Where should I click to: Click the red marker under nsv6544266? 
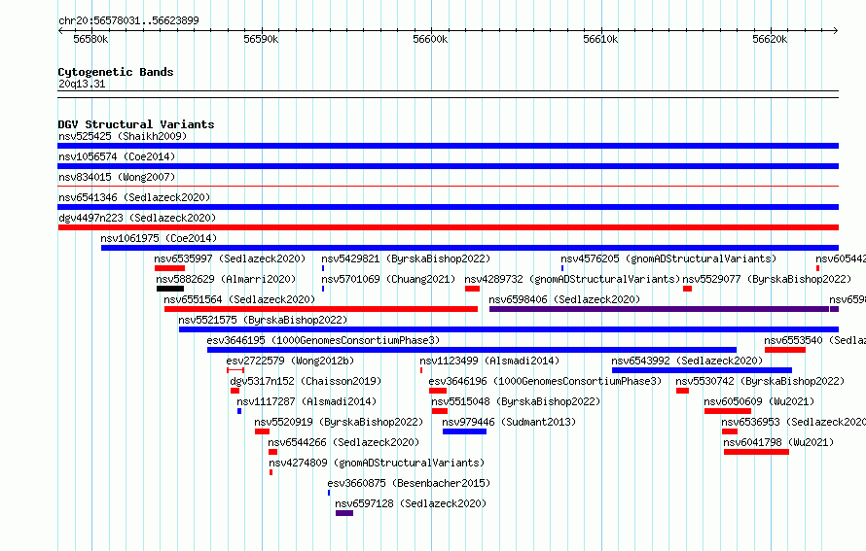tap(272, 452)
